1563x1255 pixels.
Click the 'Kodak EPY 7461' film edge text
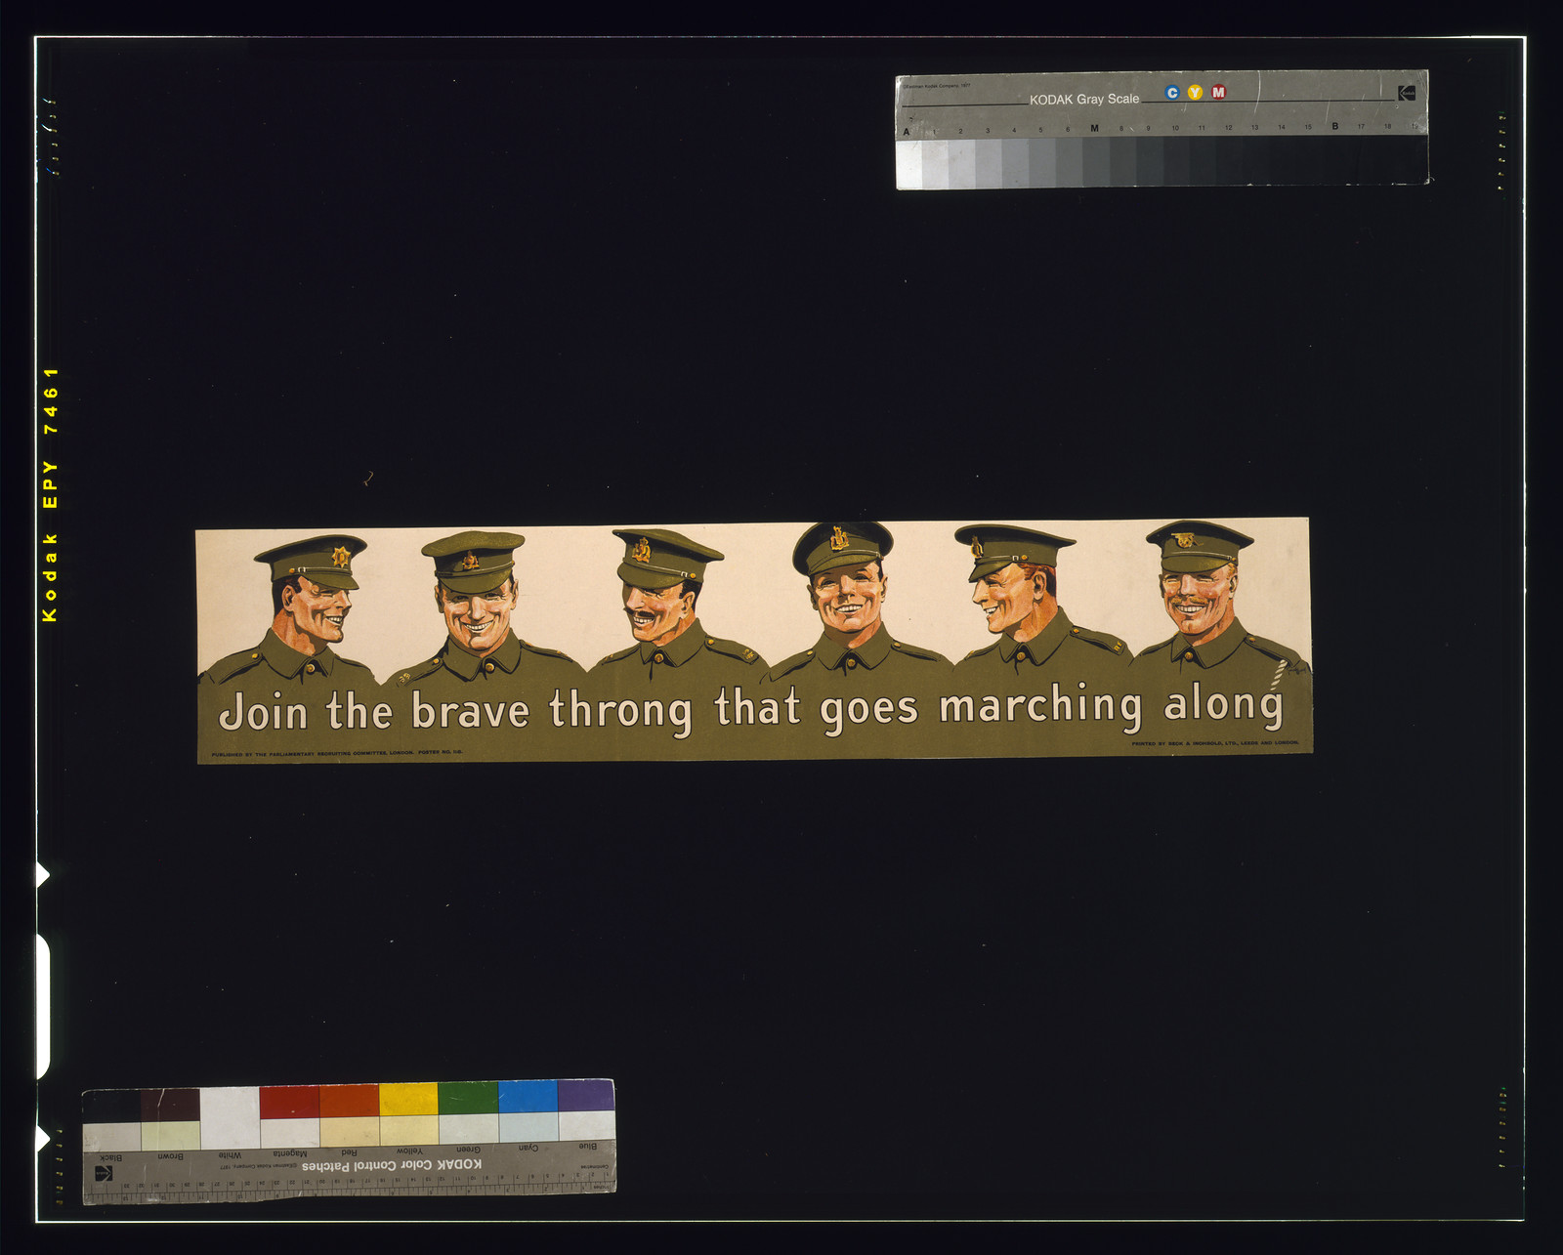pos(51,494)
